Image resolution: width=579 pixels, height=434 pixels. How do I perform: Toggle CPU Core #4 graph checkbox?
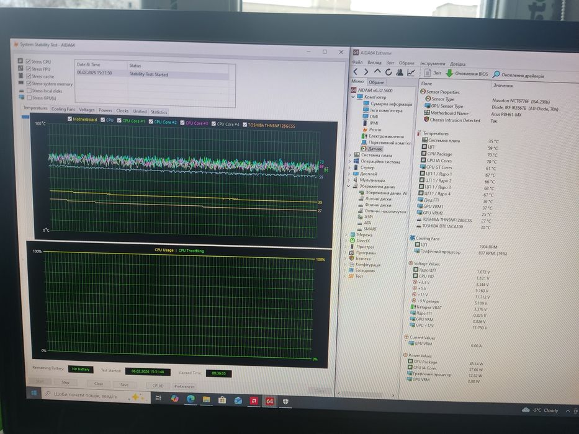coord(214,123)
